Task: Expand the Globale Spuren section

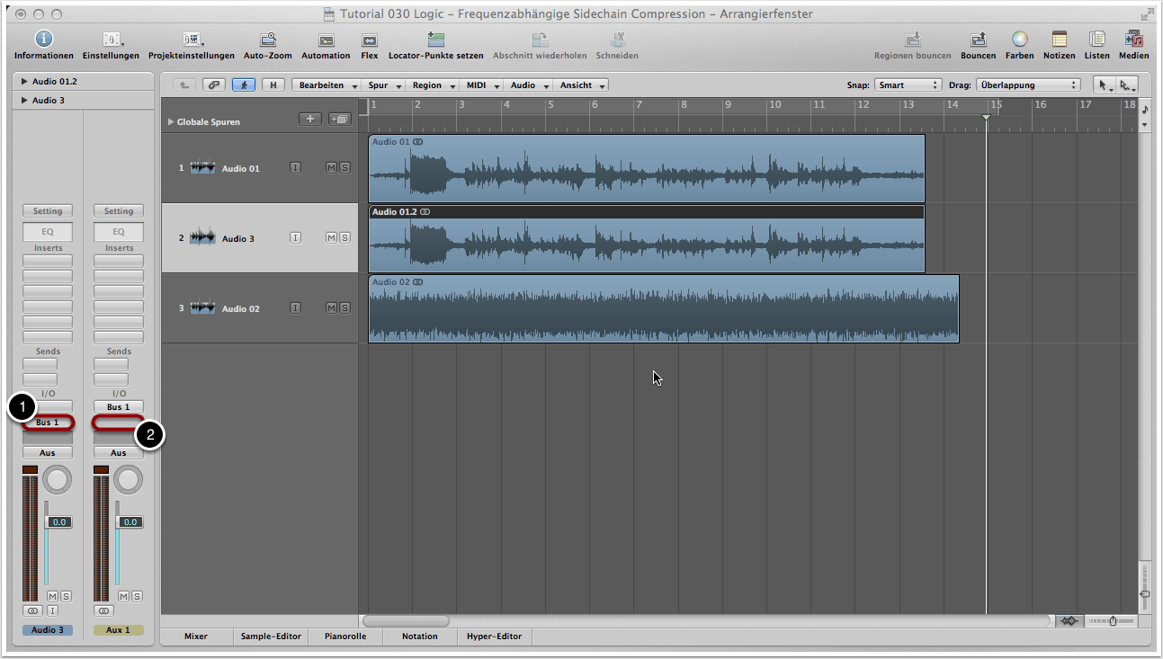Action: (171, 121)
